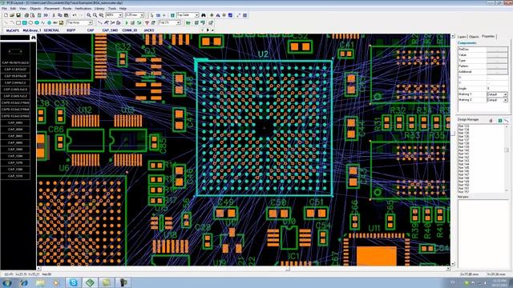Copy the selected objects

(60, 15)
